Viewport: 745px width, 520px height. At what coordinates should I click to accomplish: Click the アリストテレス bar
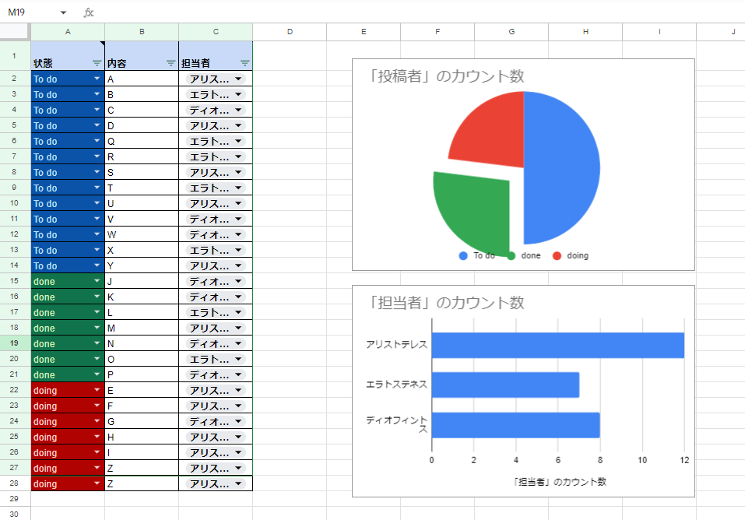tap(558, 345)
